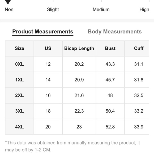Select the Slight stretch label
This screenshot has width=154, height=154.
pos(53,10)
